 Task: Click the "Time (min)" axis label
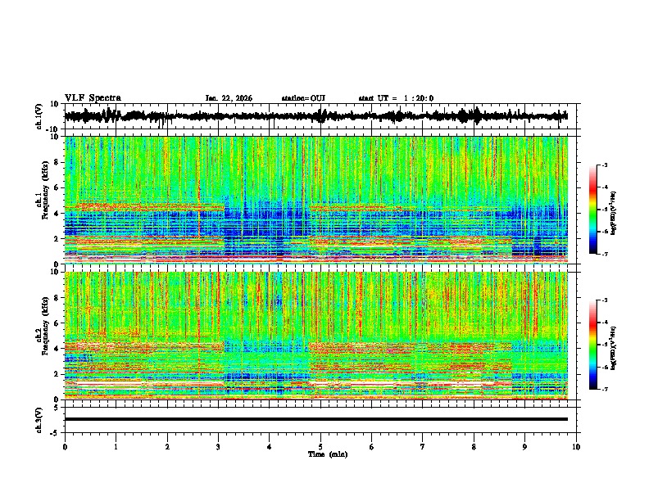point(328,454)
